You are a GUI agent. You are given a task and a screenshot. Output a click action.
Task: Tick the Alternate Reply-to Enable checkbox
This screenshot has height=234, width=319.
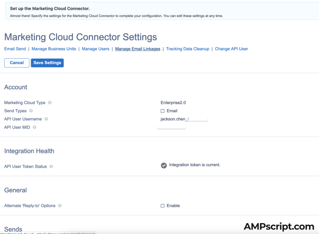[163, 206]
